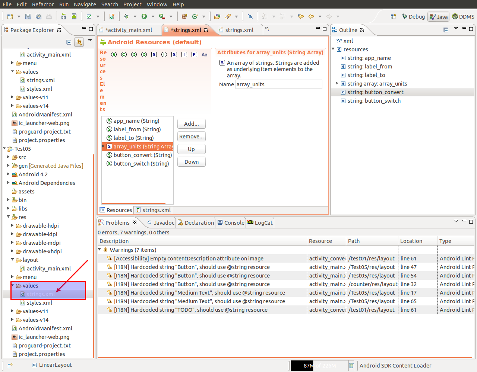Collapse all in Package Explorer
The image size is (477, 372).
[69, 42]
